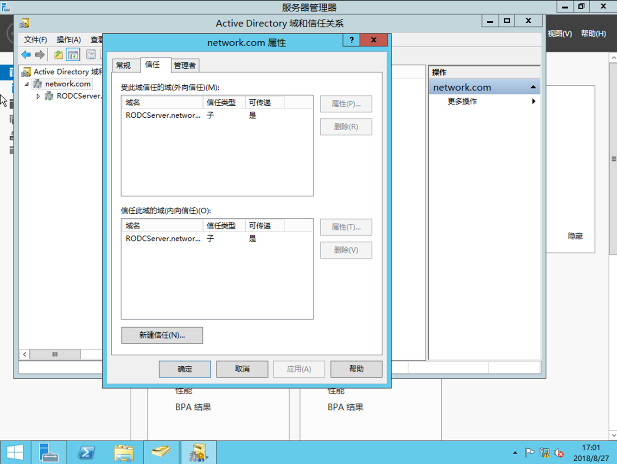617x464 pixels.
Task: Click right BPA 结果 link in Server Manager
Action: (345, 407)
